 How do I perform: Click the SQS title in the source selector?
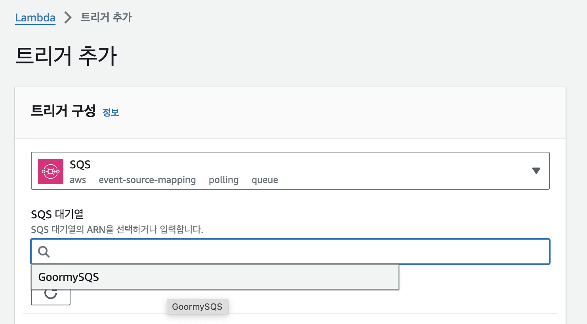tap(80, 165)
